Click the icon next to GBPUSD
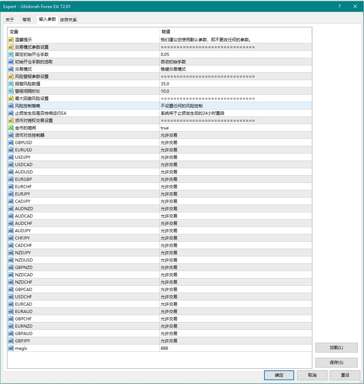The height and width of the screenshot is (384, 364). pos(10,143)
